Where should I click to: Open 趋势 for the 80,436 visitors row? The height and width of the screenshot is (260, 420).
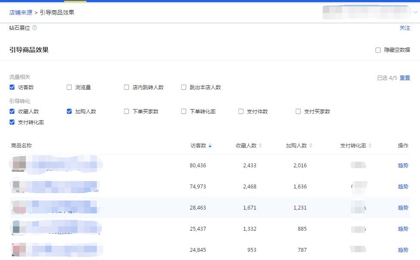(x=403, y=165)
